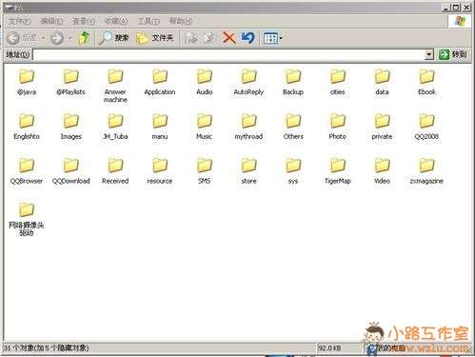Open the Back button history dropdown arrow
Viewport: 475px width, 357px height.
[x=44, y=38]
